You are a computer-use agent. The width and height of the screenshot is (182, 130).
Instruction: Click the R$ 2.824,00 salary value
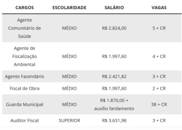114,28
